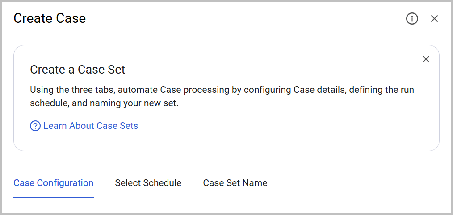The image size is (453, 215).
Task: Click the word "Configuration" in the tab bar
Action: pos(65,183)
